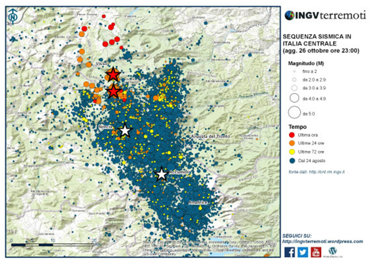Click the 'Arquata del Tronto' label
The width and height of the screenshot is (372, 264).
[x=211, y=136]
